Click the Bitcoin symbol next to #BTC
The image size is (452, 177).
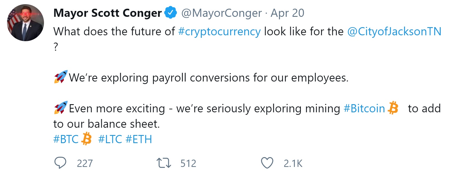(x=87, y=139)
